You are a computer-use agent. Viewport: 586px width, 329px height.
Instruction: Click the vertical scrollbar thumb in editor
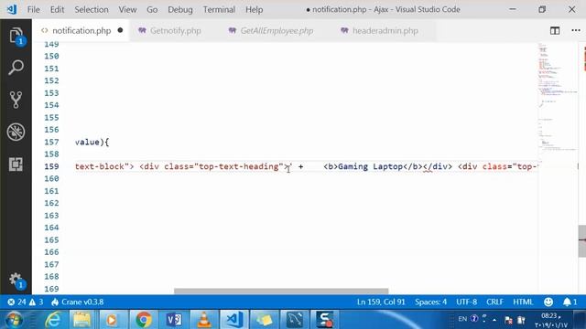pyautogui.click(x=582, y=241)
